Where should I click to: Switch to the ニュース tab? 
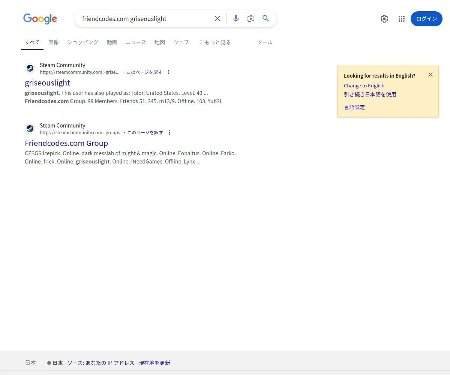tap(136, 42)
